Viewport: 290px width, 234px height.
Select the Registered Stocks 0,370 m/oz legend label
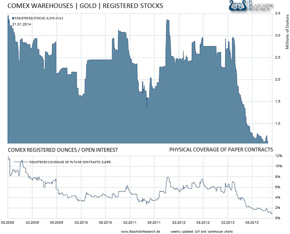[38, 18]
